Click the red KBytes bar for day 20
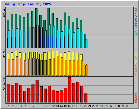This screenshot has width=139, height=109. 86,98
